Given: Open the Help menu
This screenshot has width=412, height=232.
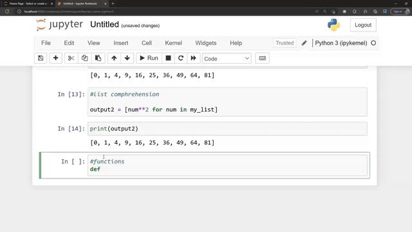Looking at the screenshot, I should (236, 43).
